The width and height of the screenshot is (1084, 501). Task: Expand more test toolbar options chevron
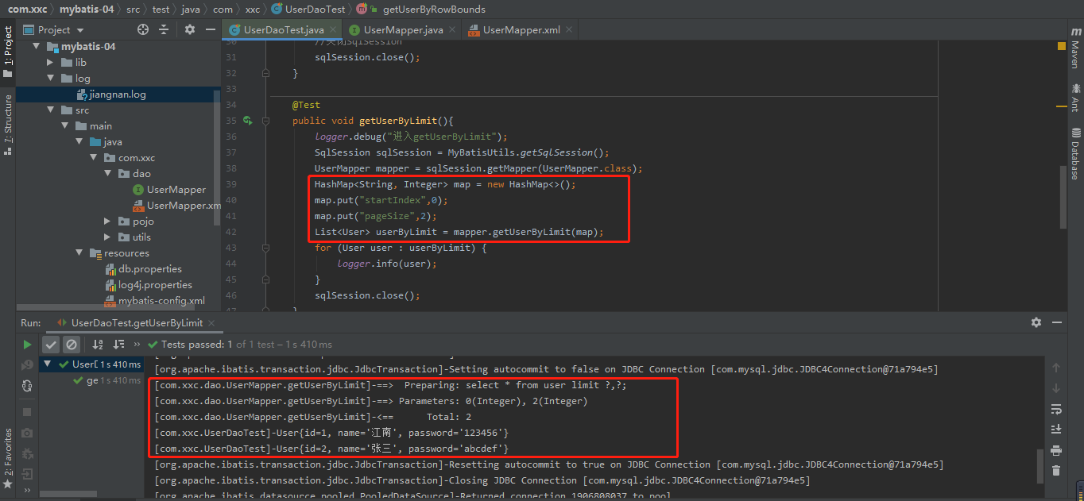tap(137, 345)
